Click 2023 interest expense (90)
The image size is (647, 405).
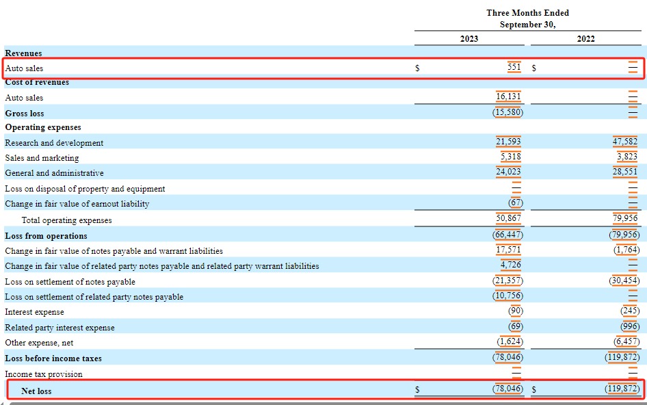point(516,311)
